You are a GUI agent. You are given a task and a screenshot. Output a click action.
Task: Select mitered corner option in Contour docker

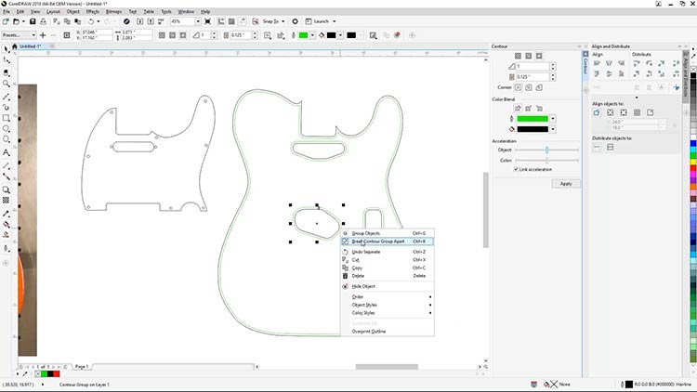click(518, 87)
